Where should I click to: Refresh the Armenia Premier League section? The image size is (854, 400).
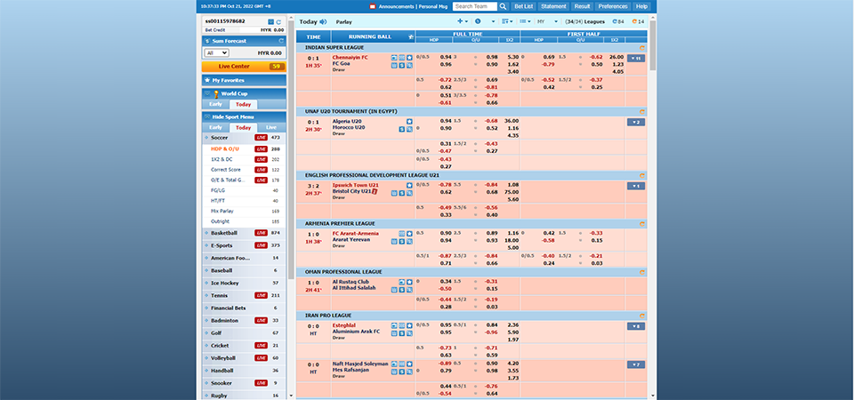point(642,224)
